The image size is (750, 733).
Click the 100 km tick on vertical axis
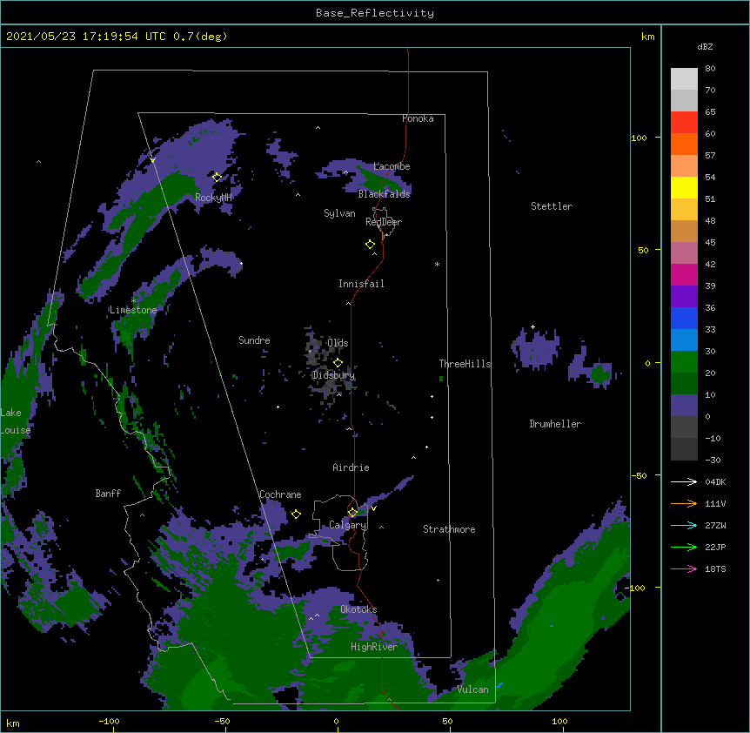pos(639,138)
